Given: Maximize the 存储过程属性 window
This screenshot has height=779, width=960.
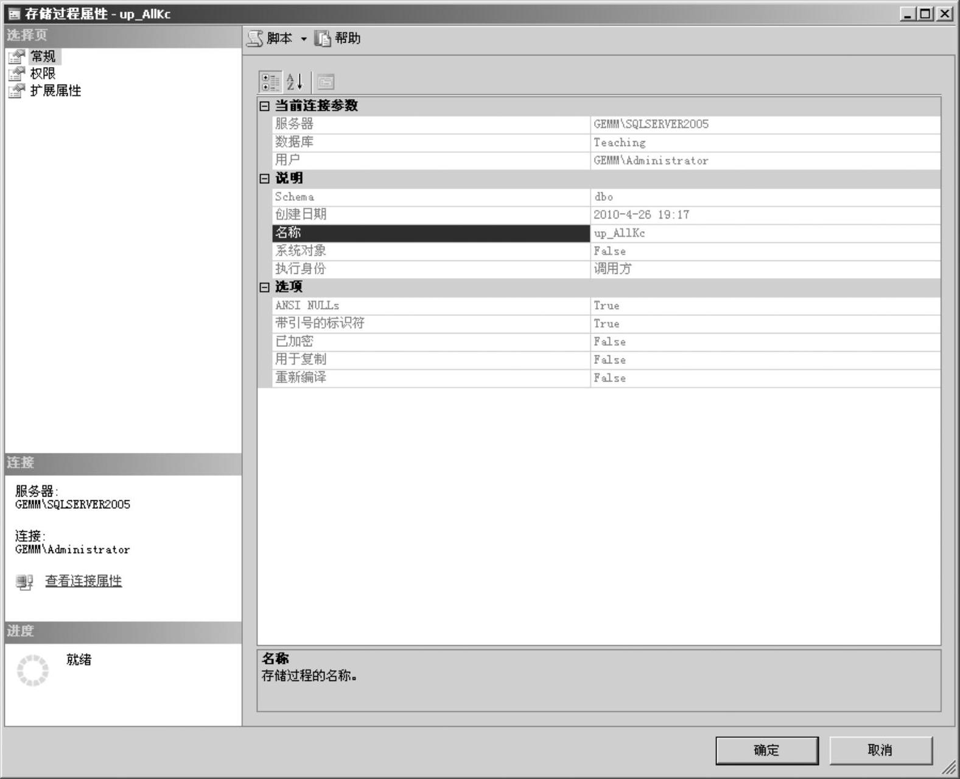Looking at the screenshot, I should pyautogui.click(x=925, y=13).
